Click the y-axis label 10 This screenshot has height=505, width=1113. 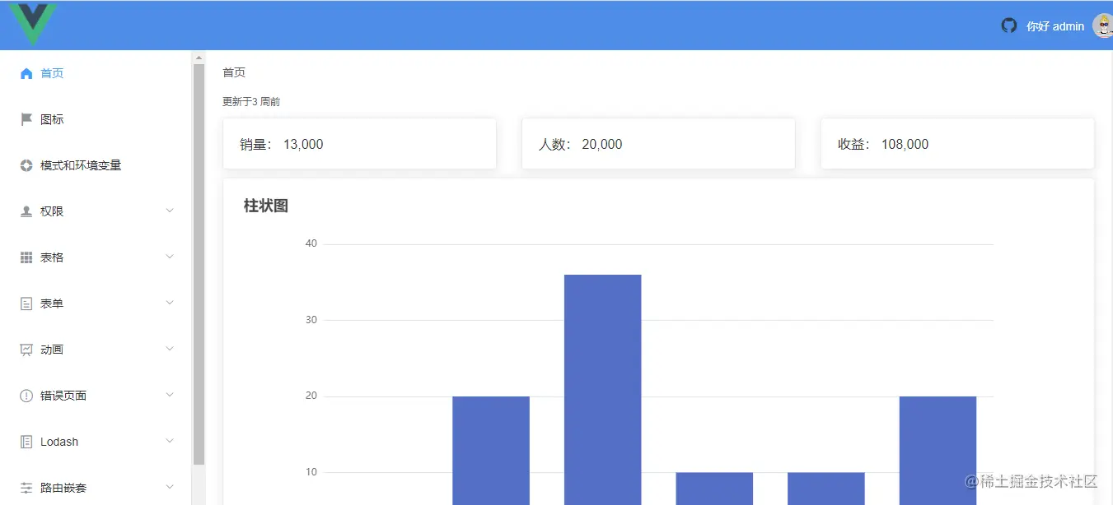tap(311, 472)
